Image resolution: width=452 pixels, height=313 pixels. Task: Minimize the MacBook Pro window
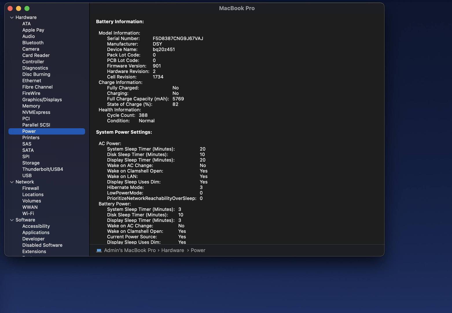click(19, 8)
